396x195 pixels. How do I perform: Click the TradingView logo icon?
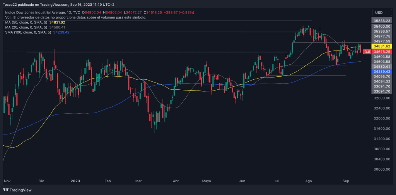click(x=6, y=190)
